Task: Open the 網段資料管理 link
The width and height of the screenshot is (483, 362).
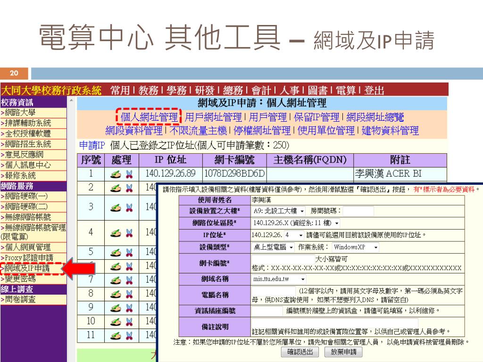Action: [133, 131]
